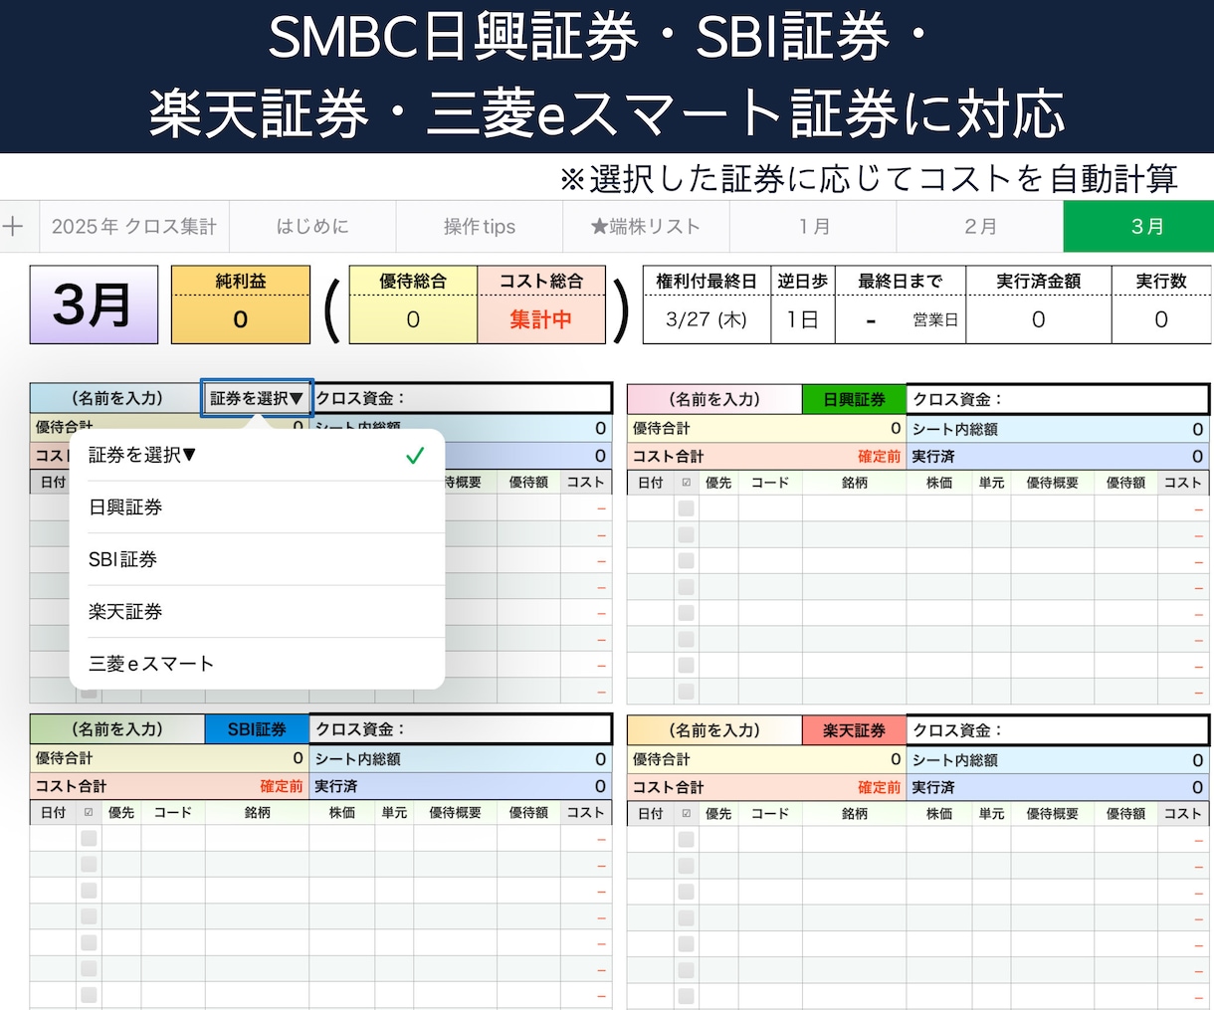Open the green 日興証券 broker dropdown cell
The height and width of the screenshot is (1010, 1214).
pyautogui.click(x=854, y=399)
